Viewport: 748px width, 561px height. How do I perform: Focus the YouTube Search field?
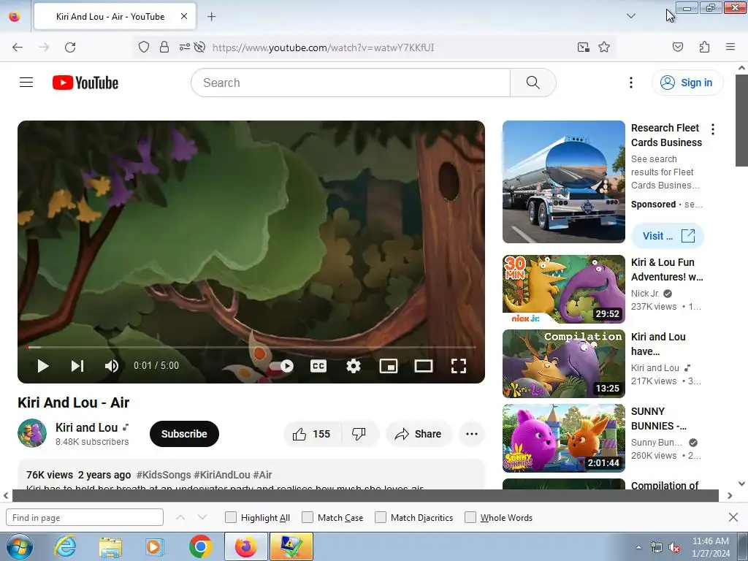pos(351,83)
